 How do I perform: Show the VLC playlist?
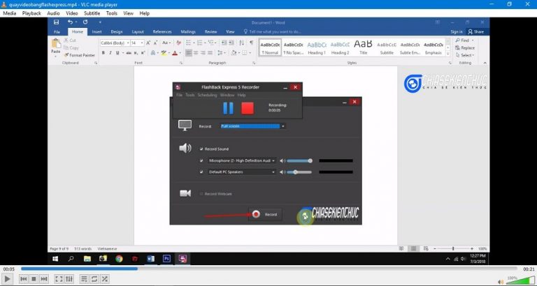point(84,279)
